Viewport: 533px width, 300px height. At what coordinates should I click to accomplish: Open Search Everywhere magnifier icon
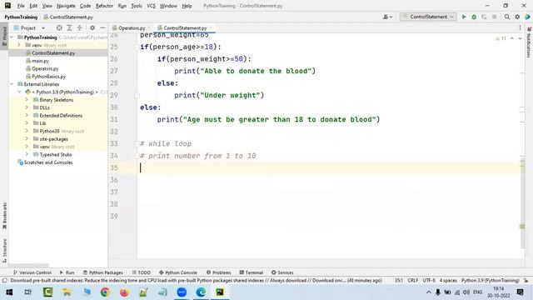click(507, 17)
